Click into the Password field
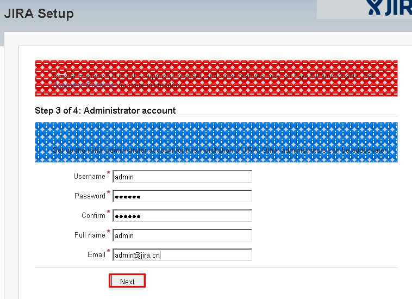This screenshot has height=299, width=412. point(182,196)
